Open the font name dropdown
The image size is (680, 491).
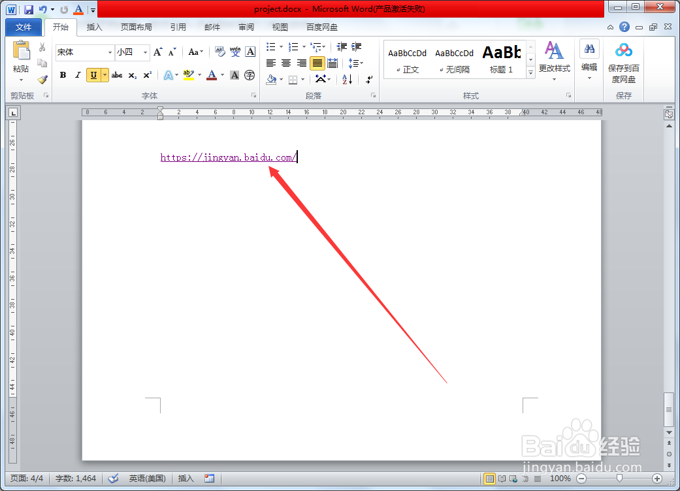110,52
